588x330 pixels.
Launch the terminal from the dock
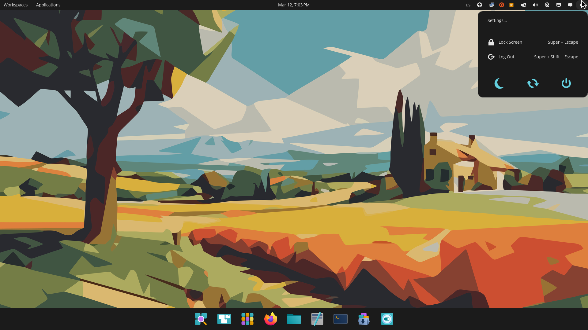tap(340, 319)
